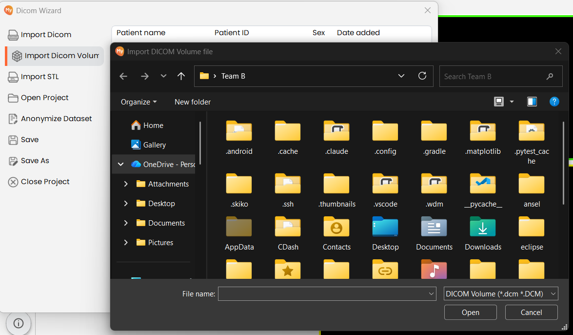Select Home in the navigation pane
The width and height of the screenshot is (573, 335).
point(147,126)
